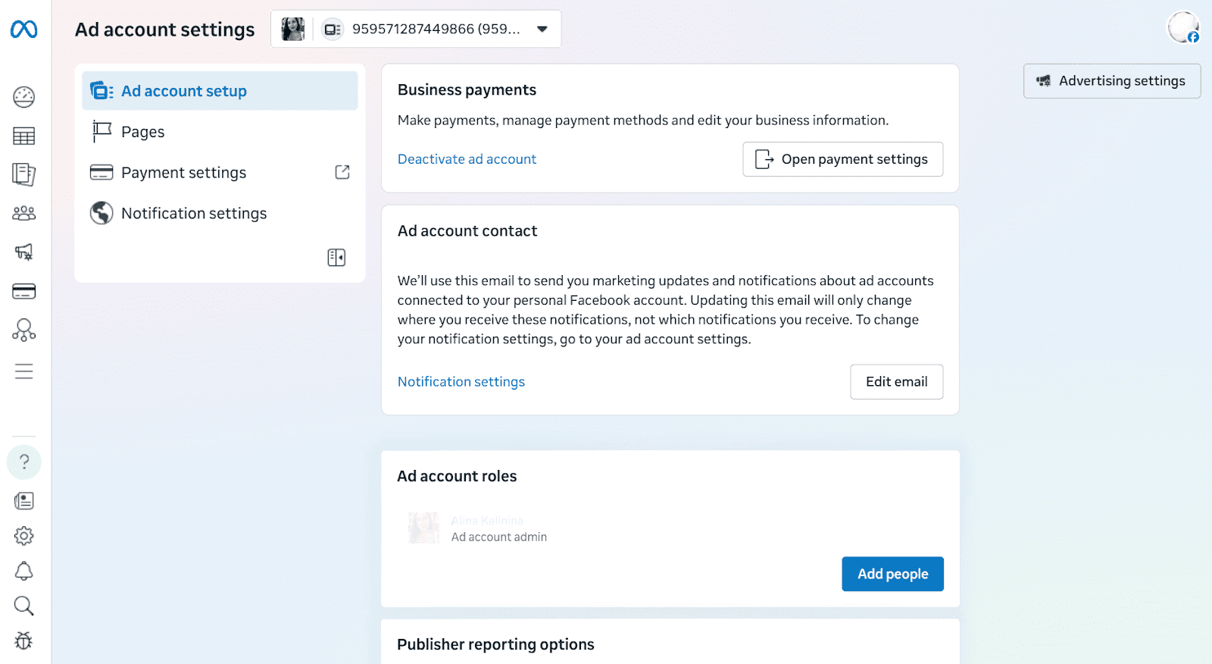Viewport: 1212px width, 664px height.
Task: Click the megaphone advertising icon in sidebar
Action: point(23,252)
